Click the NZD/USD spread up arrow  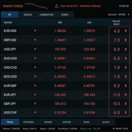tap(126, 77)
